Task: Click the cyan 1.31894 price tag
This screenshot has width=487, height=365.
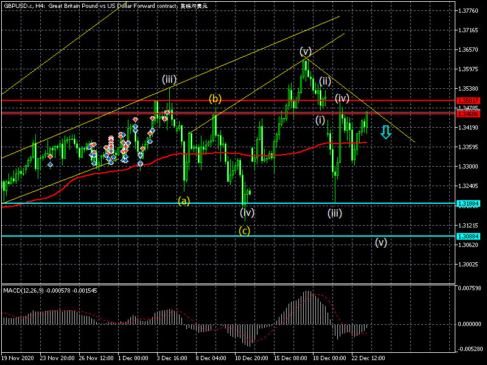Action: click(x=468, y=204)
